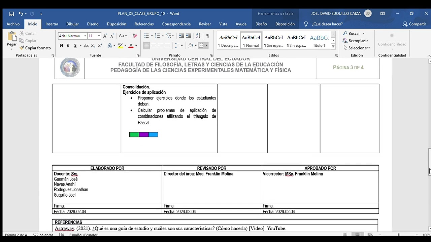Screen dimensions: 431x242
Task: Click the font color red A button
Action: click(131, 46)
